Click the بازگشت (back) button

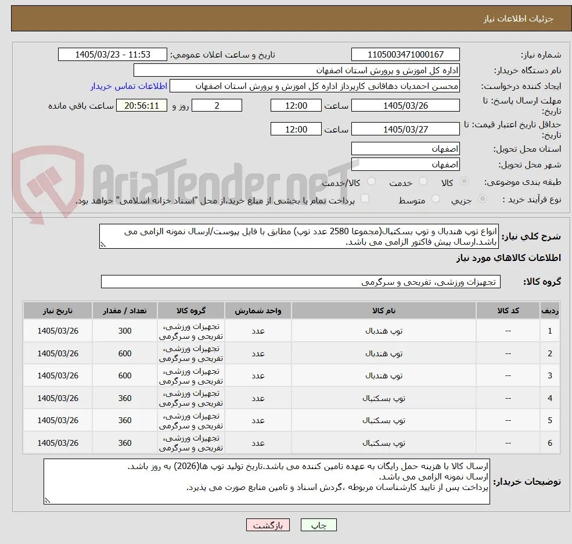[x=268, y=525]
